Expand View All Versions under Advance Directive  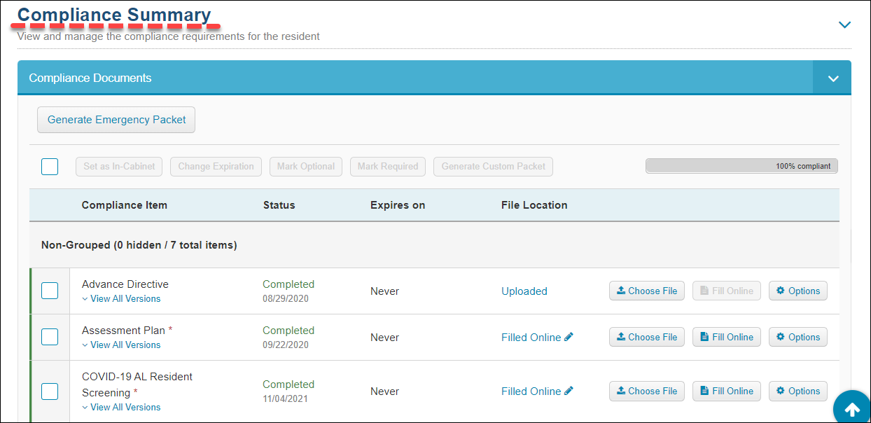pos(121,298)
